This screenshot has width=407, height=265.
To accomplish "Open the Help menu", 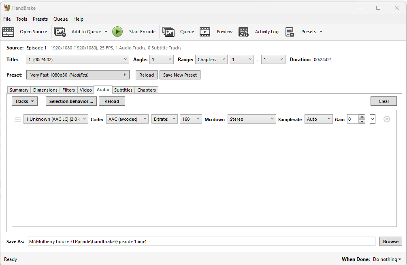I will click(x=78, y=19).
